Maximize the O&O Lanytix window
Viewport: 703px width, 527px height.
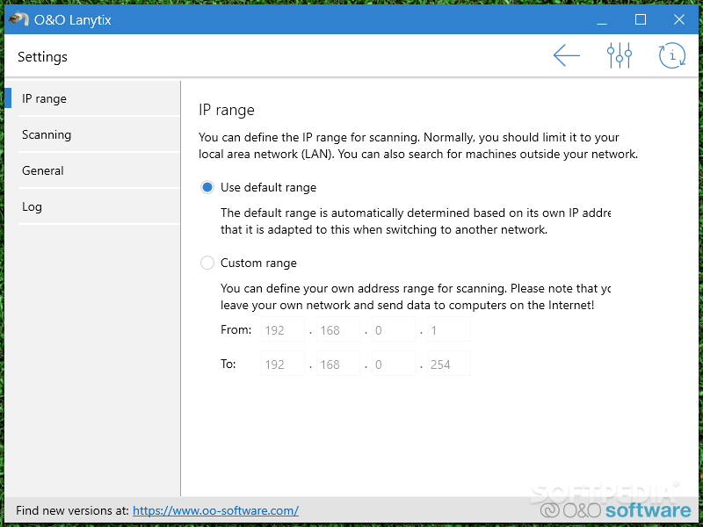pos(641,19)
